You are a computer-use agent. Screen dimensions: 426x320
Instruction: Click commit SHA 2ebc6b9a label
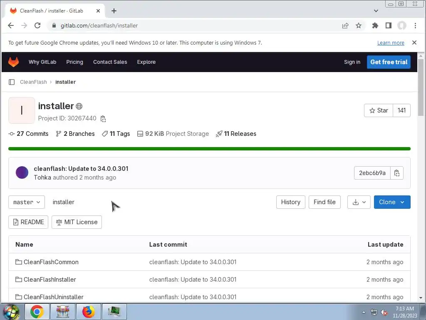(x=372, y=173)
